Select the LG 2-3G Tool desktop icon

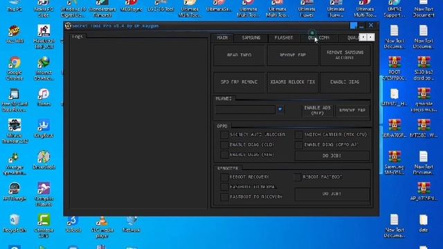tap(161, 6)
